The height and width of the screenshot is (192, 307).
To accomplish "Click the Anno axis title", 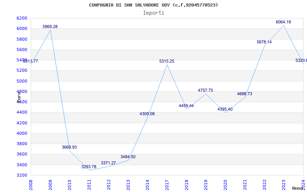I will pyautogui.click(x=297, y=188).
